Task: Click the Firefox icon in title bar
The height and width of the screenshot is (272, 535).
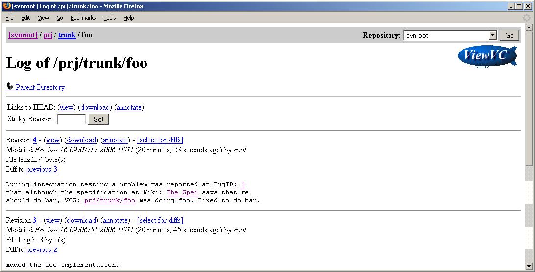Action: (5, 6)
